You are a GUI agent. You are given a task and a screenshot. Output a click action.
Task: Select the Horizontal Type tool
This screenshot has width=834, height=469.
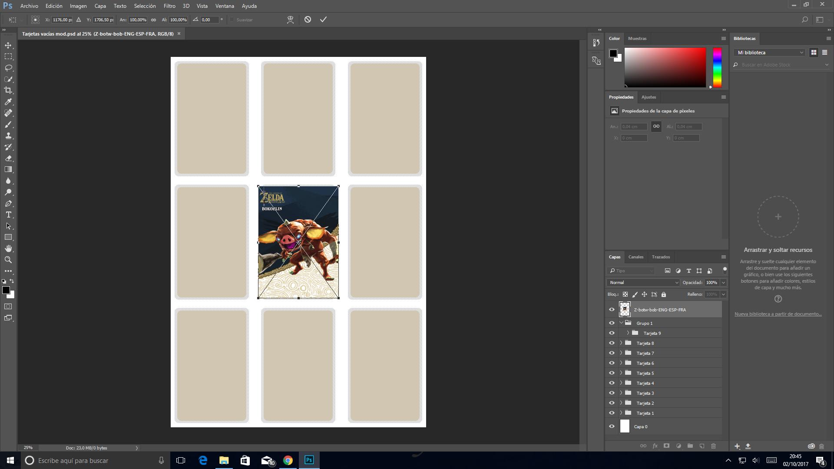8,215
